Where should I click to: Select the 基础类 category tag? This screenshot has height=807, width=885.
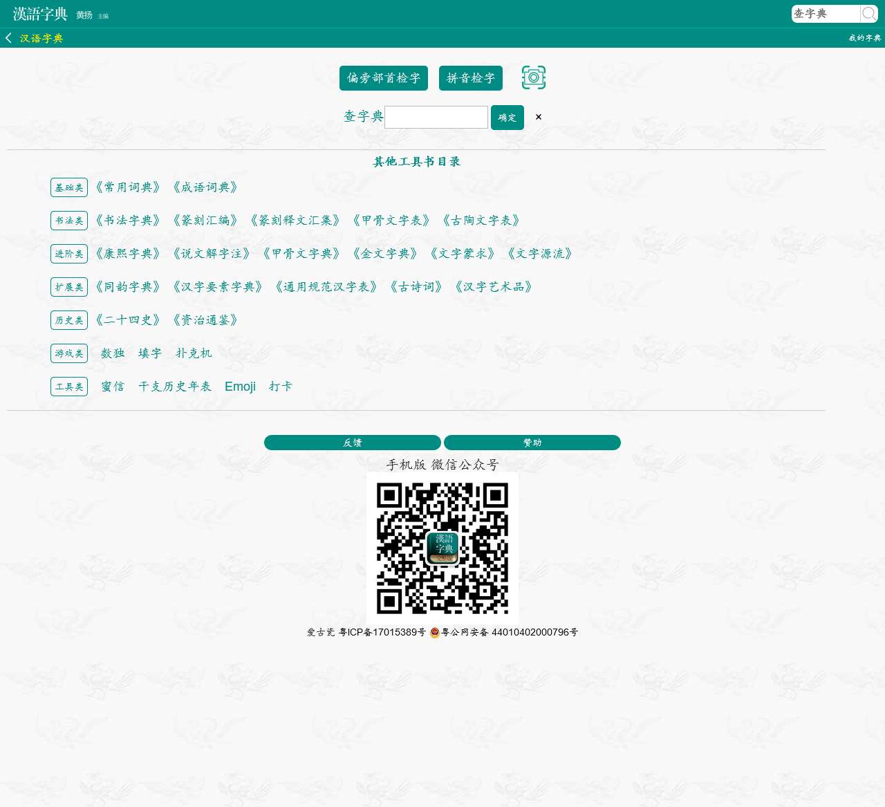pyautogui.click(x=69, y=187)
